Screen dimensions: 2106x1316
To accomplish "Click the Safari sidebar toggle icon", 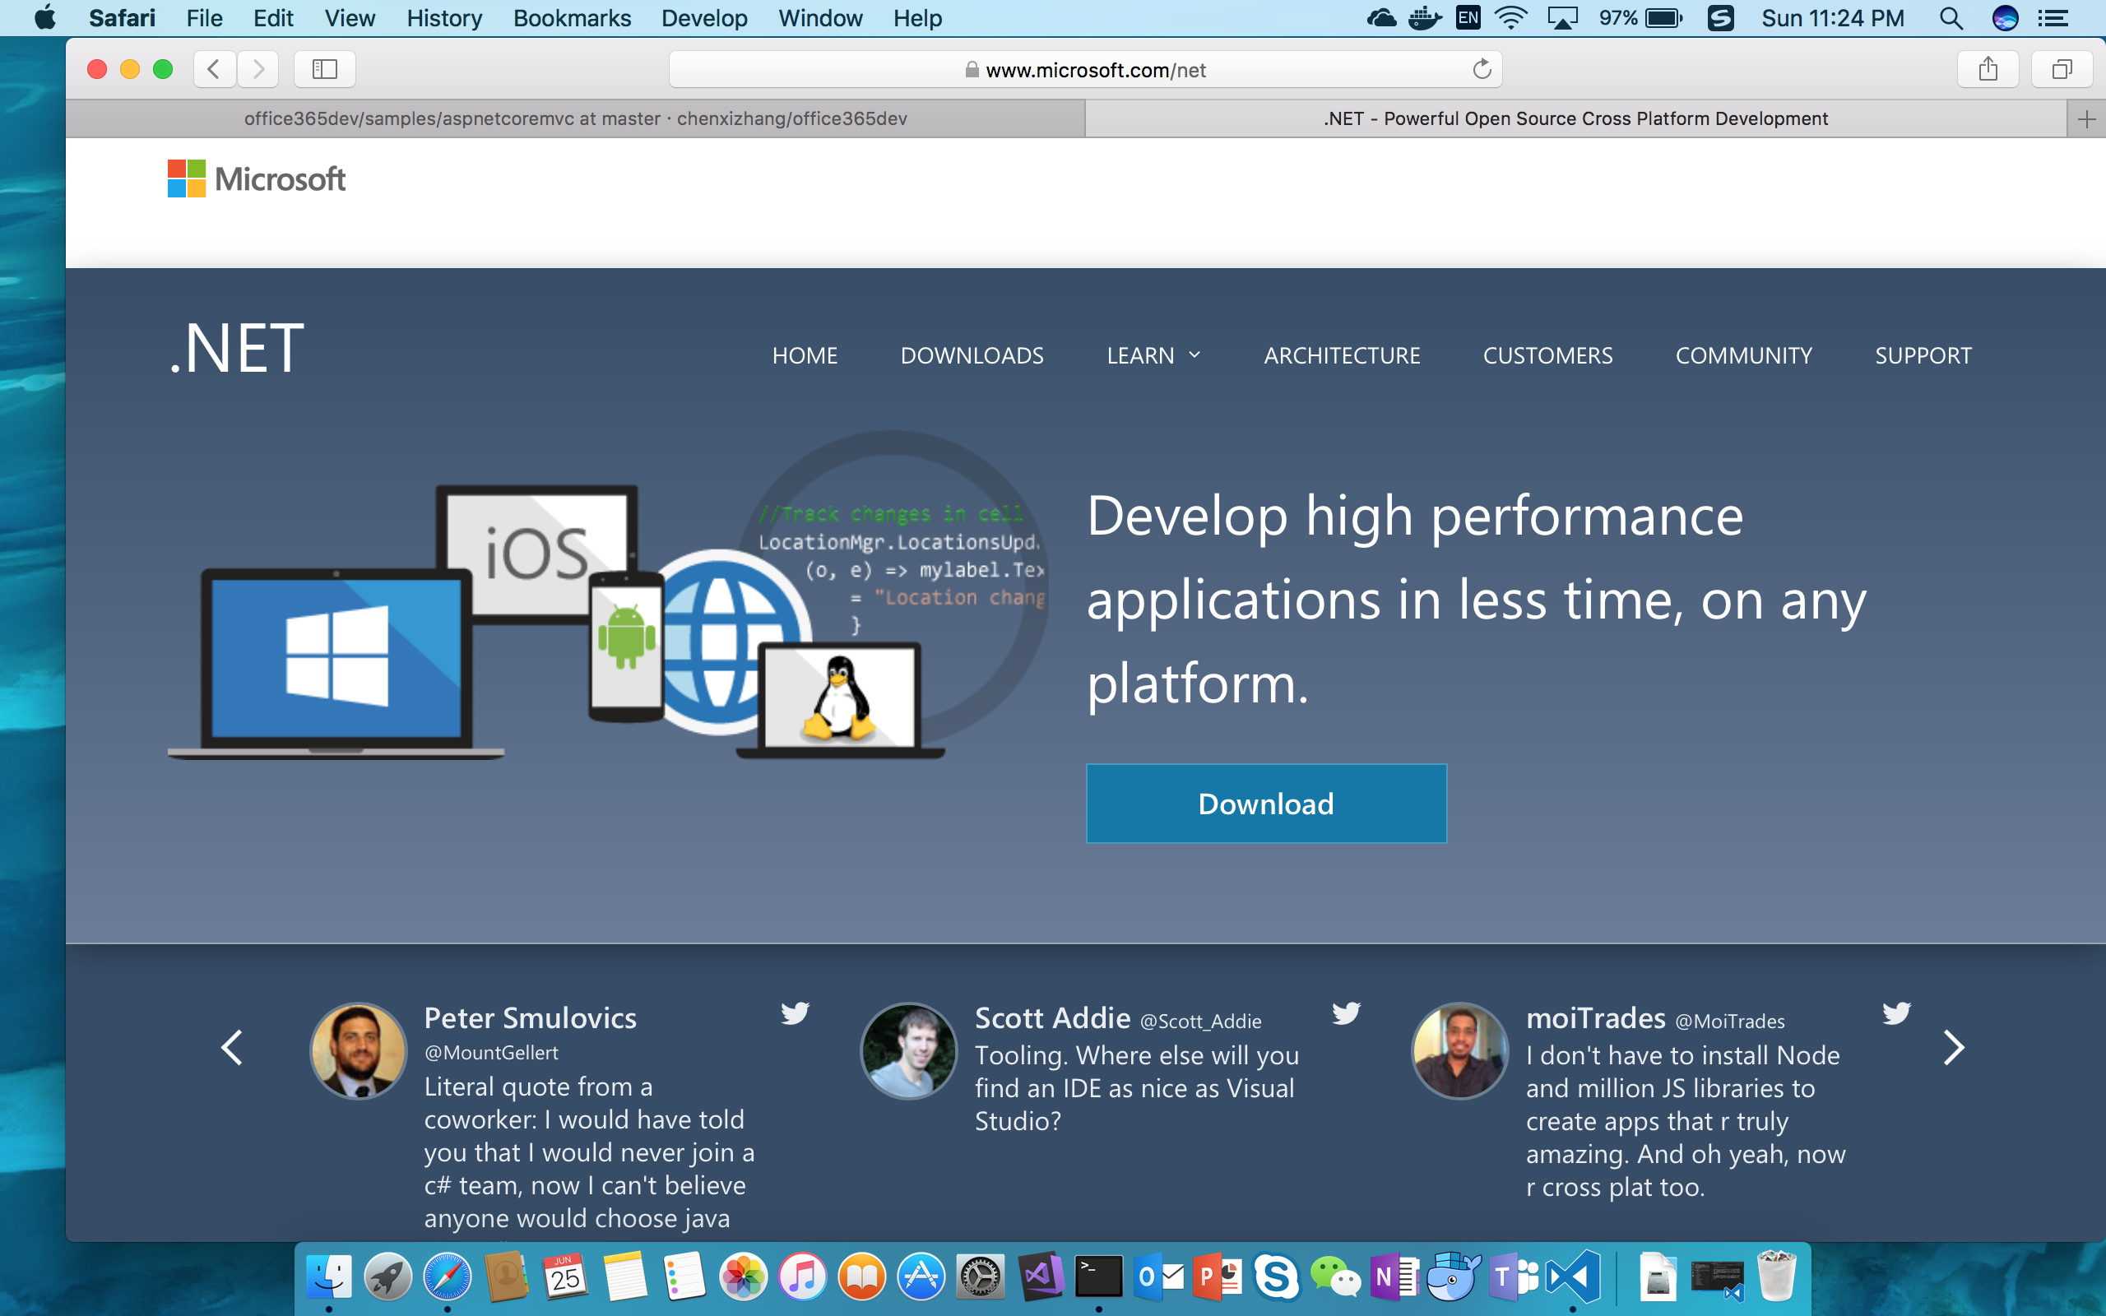I will (324, 69).
